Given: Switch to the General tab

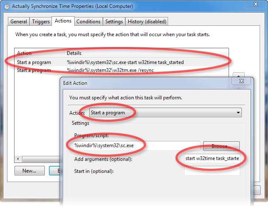Looking at the screenshot, I should pyautogui.click(x=19, y=22).
